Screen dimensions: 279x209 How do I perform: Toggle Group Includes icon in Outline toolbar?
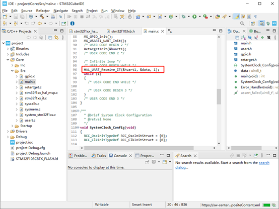(x=268, y=38)
